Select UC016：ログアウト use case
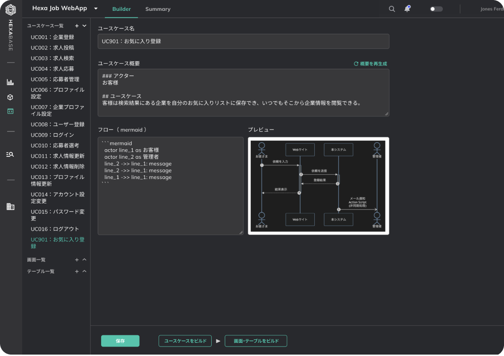Viewport: 504px width, 356px height. (x=55, y=229)
